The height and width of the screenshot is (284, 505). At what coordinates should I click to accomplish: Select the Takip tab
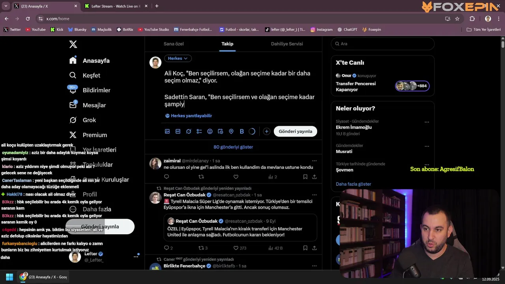[x=227, y=44]
